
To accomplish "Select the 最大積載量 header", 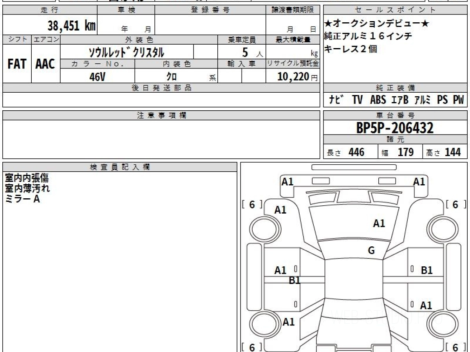I will (x=293, y=40).
